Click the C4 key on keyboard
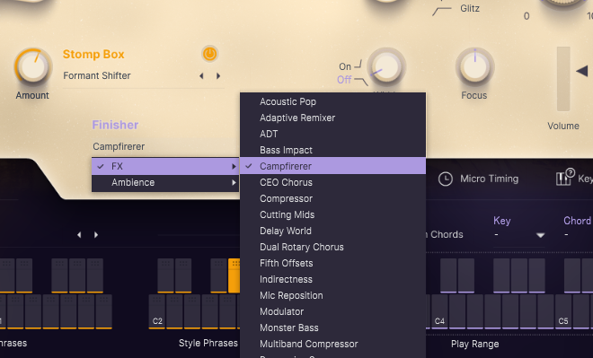This screenshot has height=358, width=593. pyautogui.click(x=439, y=312)
